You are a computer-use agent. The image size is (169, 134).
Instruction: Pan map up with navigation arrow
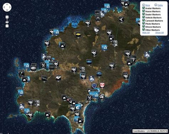click(x=7, y=5)
